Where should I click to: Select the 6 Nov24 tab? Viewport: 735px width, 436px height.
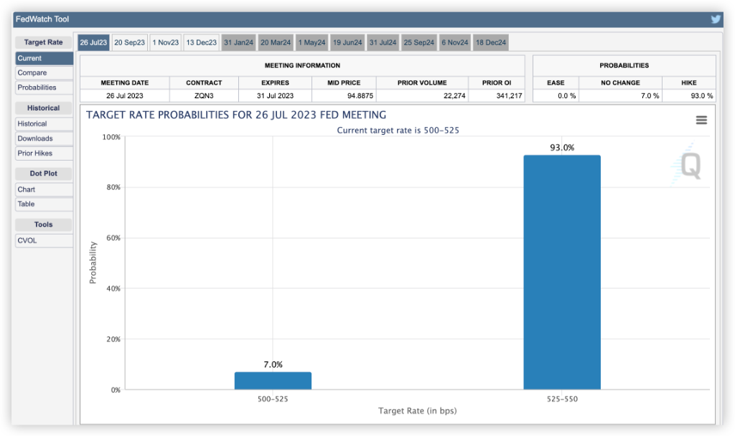tap(454, 42)
